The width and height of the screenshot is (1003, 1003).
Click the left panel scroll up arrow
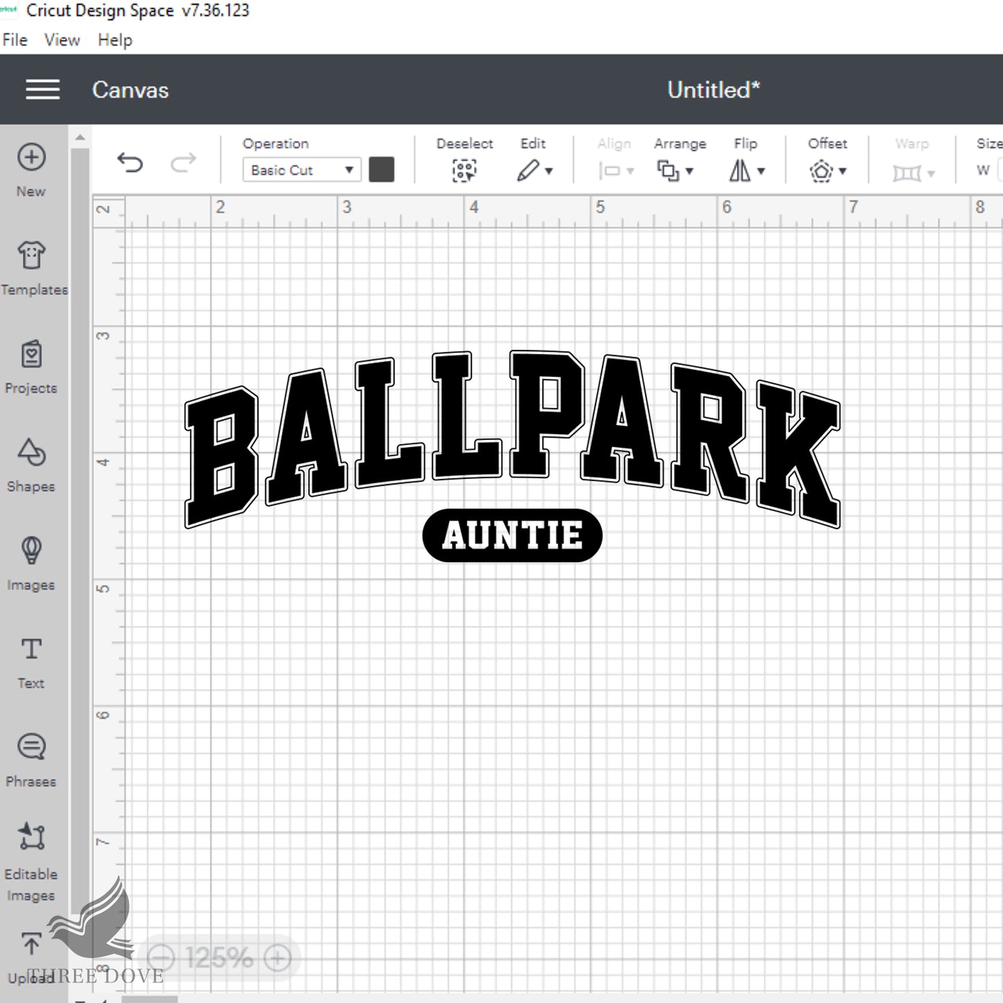click(80, 137)
